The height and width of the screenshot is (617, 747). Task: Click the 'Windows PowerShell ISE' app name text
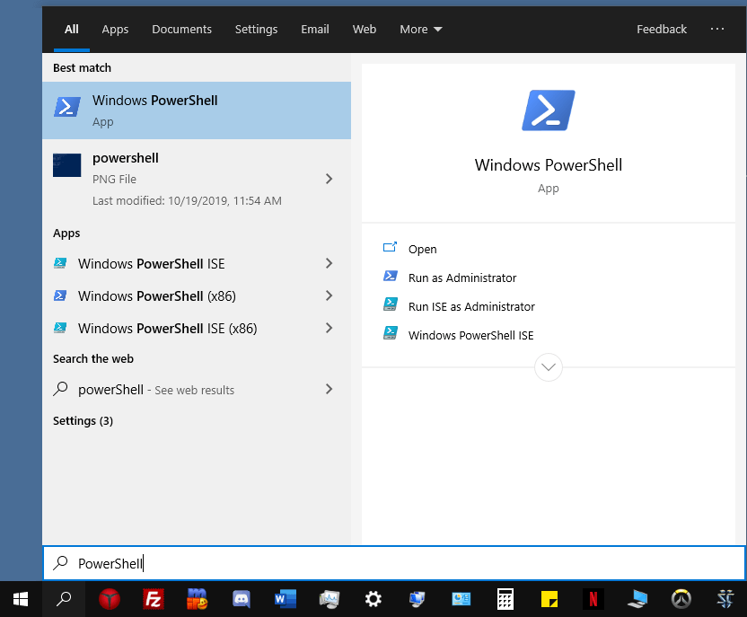point(152,263)
